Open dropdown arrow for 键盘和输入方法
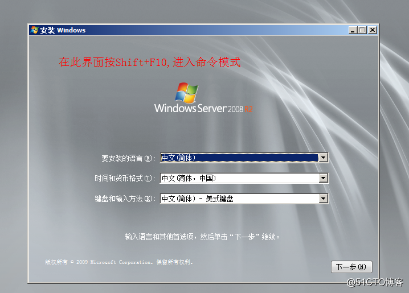Screen dimensions: 409x293 [x=323, y=199]
